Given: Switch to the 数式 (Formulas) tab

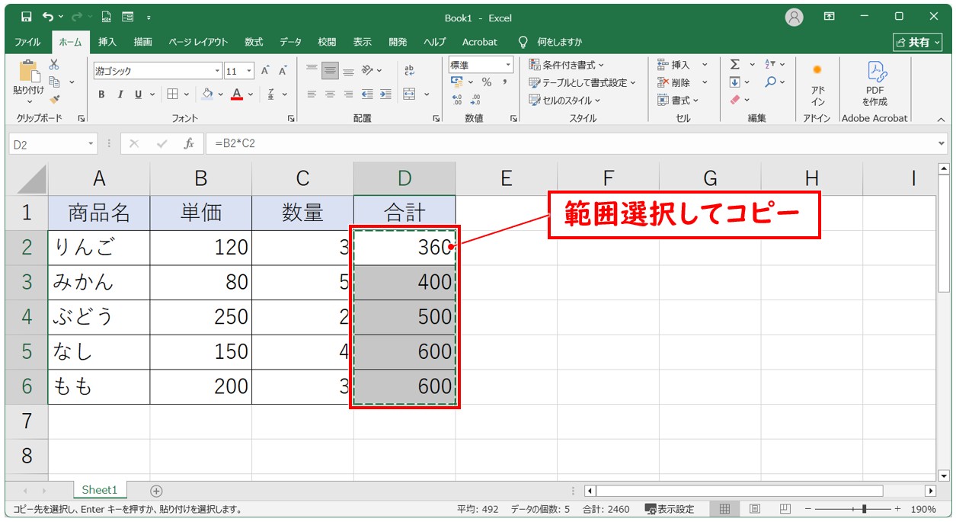Looking at the screenshot, I should coord(254,42).
